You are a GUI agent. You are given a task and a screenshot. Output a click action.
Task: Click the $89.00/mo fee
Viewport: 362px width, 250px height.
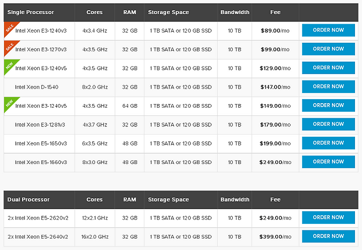[x=275, y=31]
